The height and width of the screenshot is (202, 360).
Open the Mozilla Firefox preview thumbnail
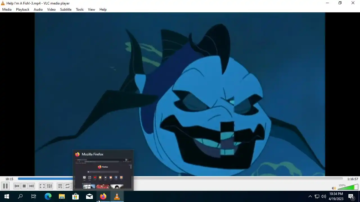coord(103,170)
